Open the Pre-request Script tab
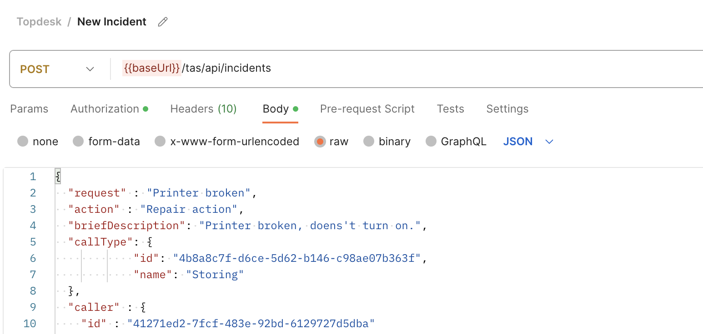Viewport: 703px width, 334px height. click(x=367, y=109)
